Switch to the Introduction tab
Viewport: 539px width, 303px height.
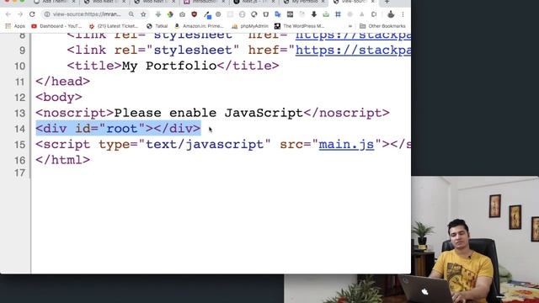204,2
